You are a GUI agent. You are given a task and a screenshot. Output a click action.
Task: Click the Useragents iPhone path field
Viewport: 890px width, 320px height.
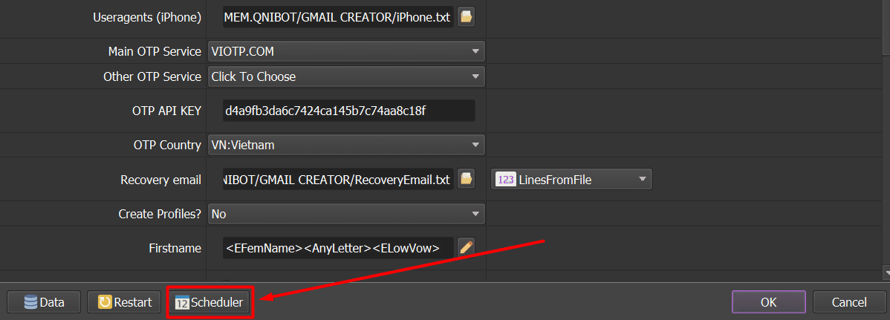pyautogui.click(x=338, y=17)
